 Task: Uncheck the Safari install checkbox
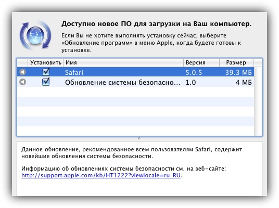pyautogui.click(x=46, y=72)
